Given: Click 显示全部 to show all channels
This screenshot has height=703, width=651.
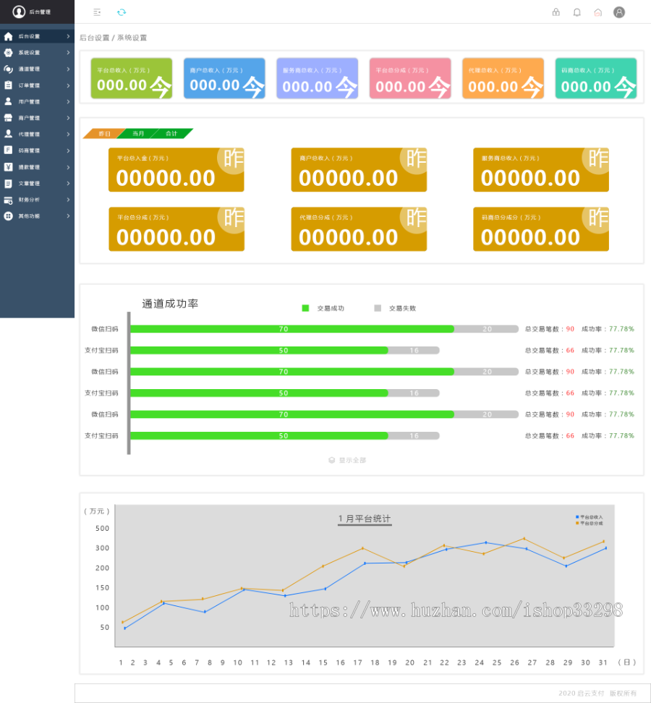Looking at the screenshot, I should coord(347,460).
